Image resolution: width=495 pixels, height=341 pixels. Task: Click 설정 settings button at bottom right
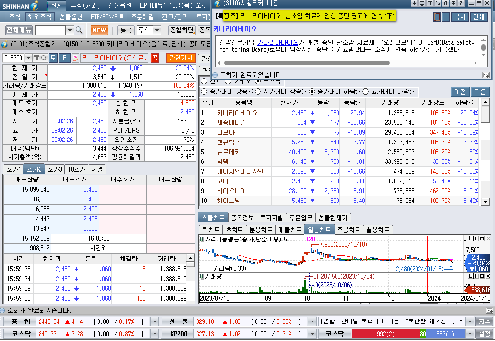pyautogui.click(x=485, y=334)
